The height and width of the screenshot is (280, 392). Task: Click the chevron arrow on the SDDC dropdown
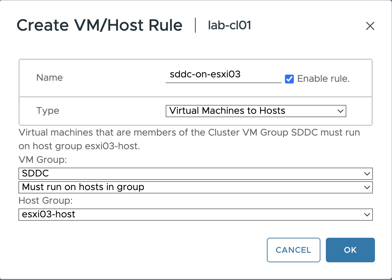click(367, 173)
